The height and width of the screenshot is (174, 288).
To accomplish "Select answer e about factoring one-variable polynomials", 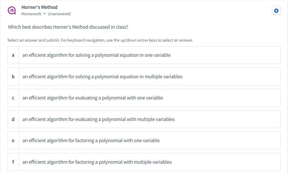I will (115, 140).
